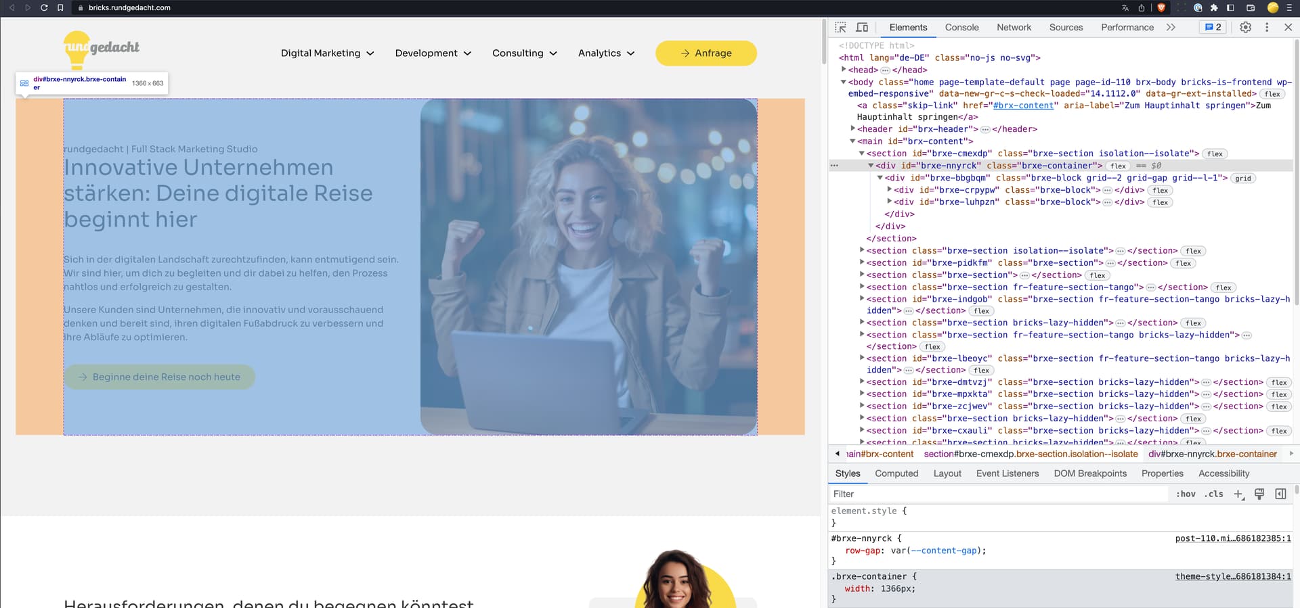Click the browser translate page icon
Viewport: 1300px width, 608px height.
[x=1125, y=8]
